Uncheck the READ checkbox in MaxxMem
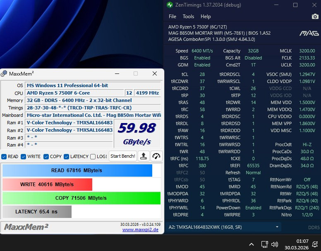 tap(4, 156)
